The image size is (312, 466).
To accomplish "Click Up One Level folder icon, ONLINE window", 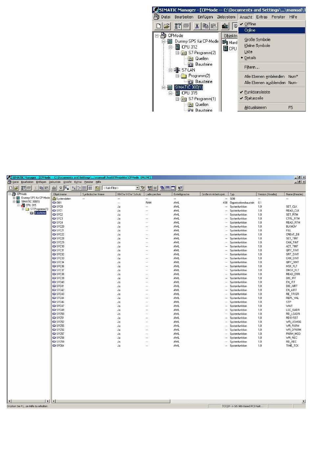I will [x=97, y=188].
